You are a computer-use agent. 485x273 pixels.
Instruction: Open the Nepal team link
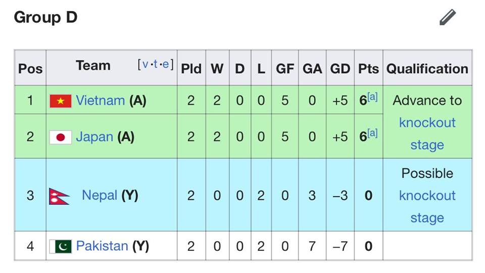100,195
